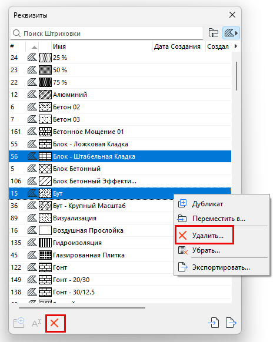The image size is (280, 342).
Task: Click the new folder icon at bottom left
Action: [19, 323]
